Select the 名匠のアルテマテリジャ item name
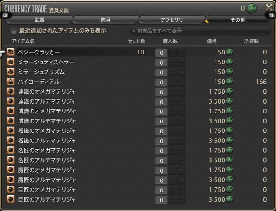Image resolution: width=276 pixels, height=211 pixels. click(x=47, y=160)
